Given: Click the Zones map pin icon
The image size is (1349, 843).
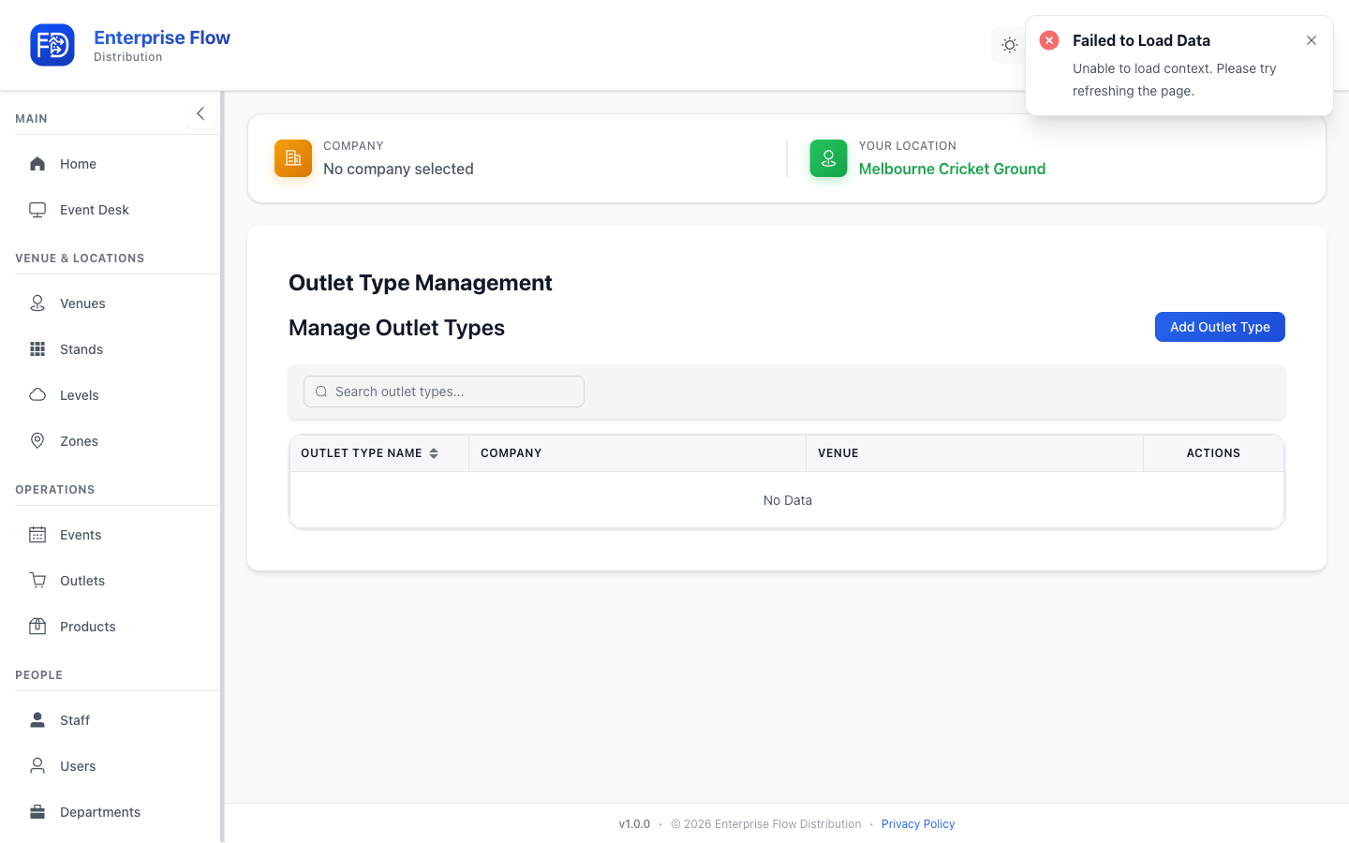Looking at the screenshot, I should pos(37,441).
